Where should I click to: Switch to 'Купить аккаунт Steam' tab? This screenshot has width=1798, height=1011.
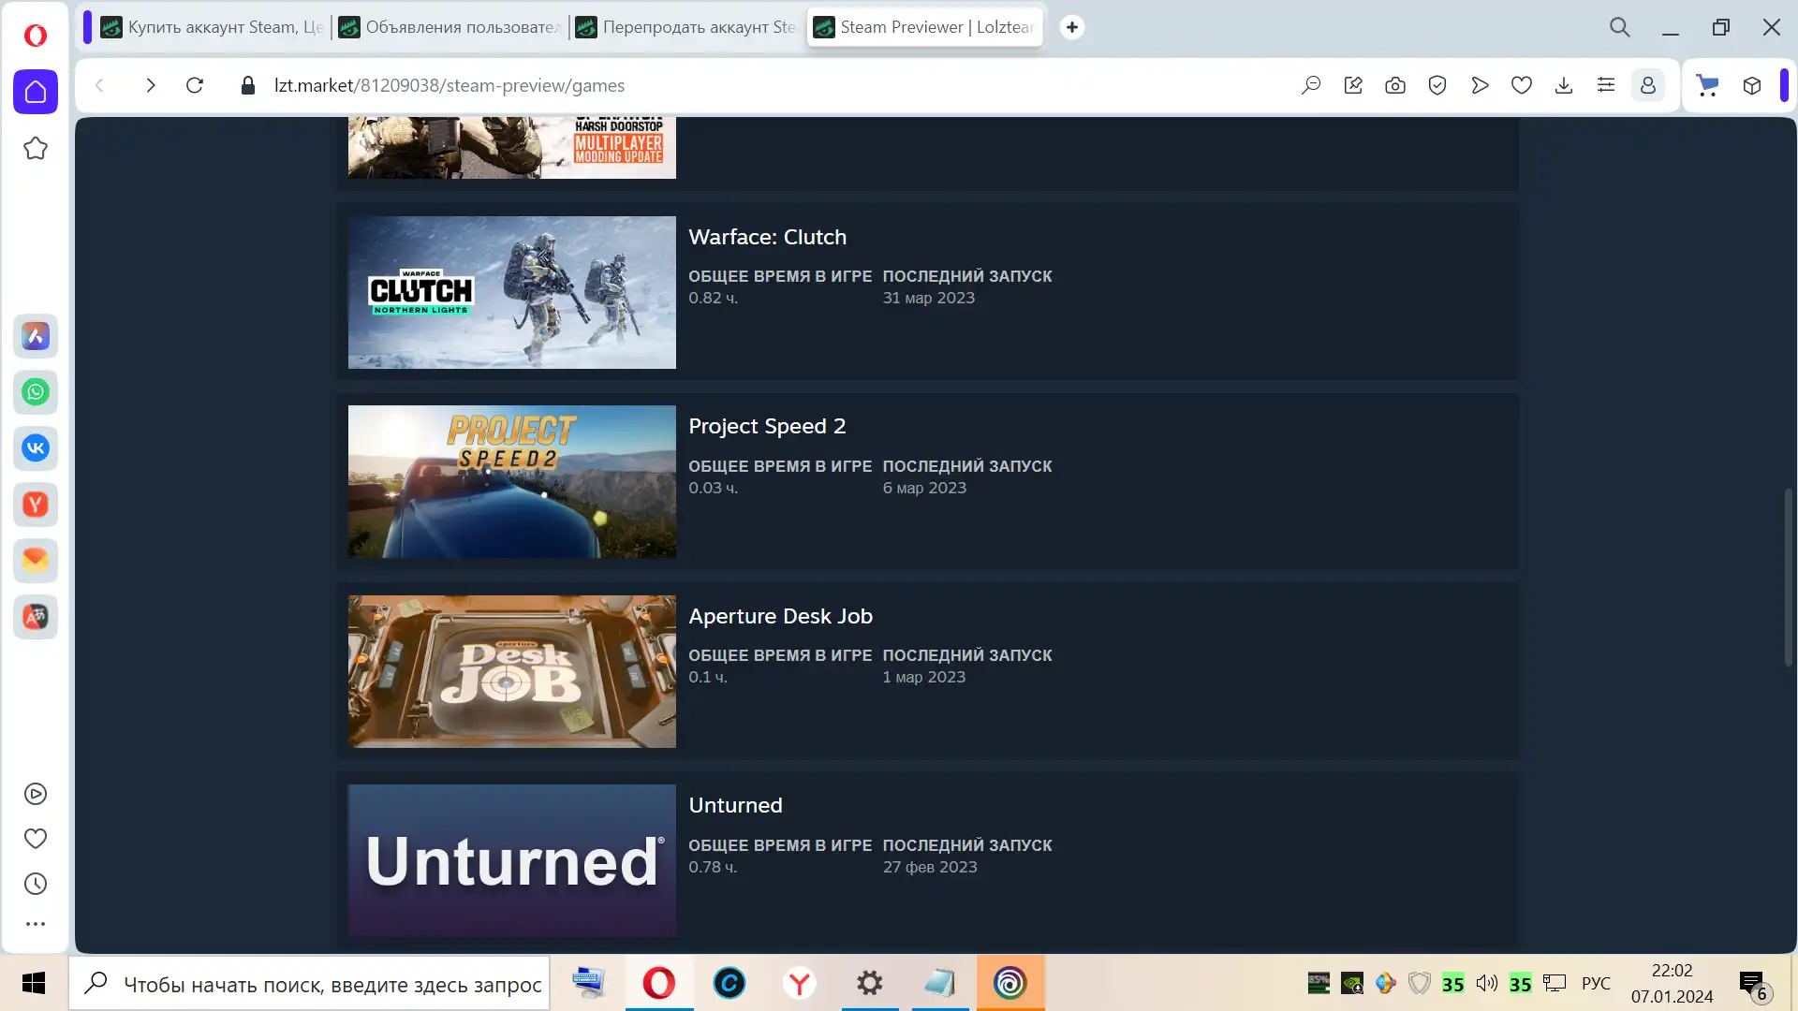213,27
